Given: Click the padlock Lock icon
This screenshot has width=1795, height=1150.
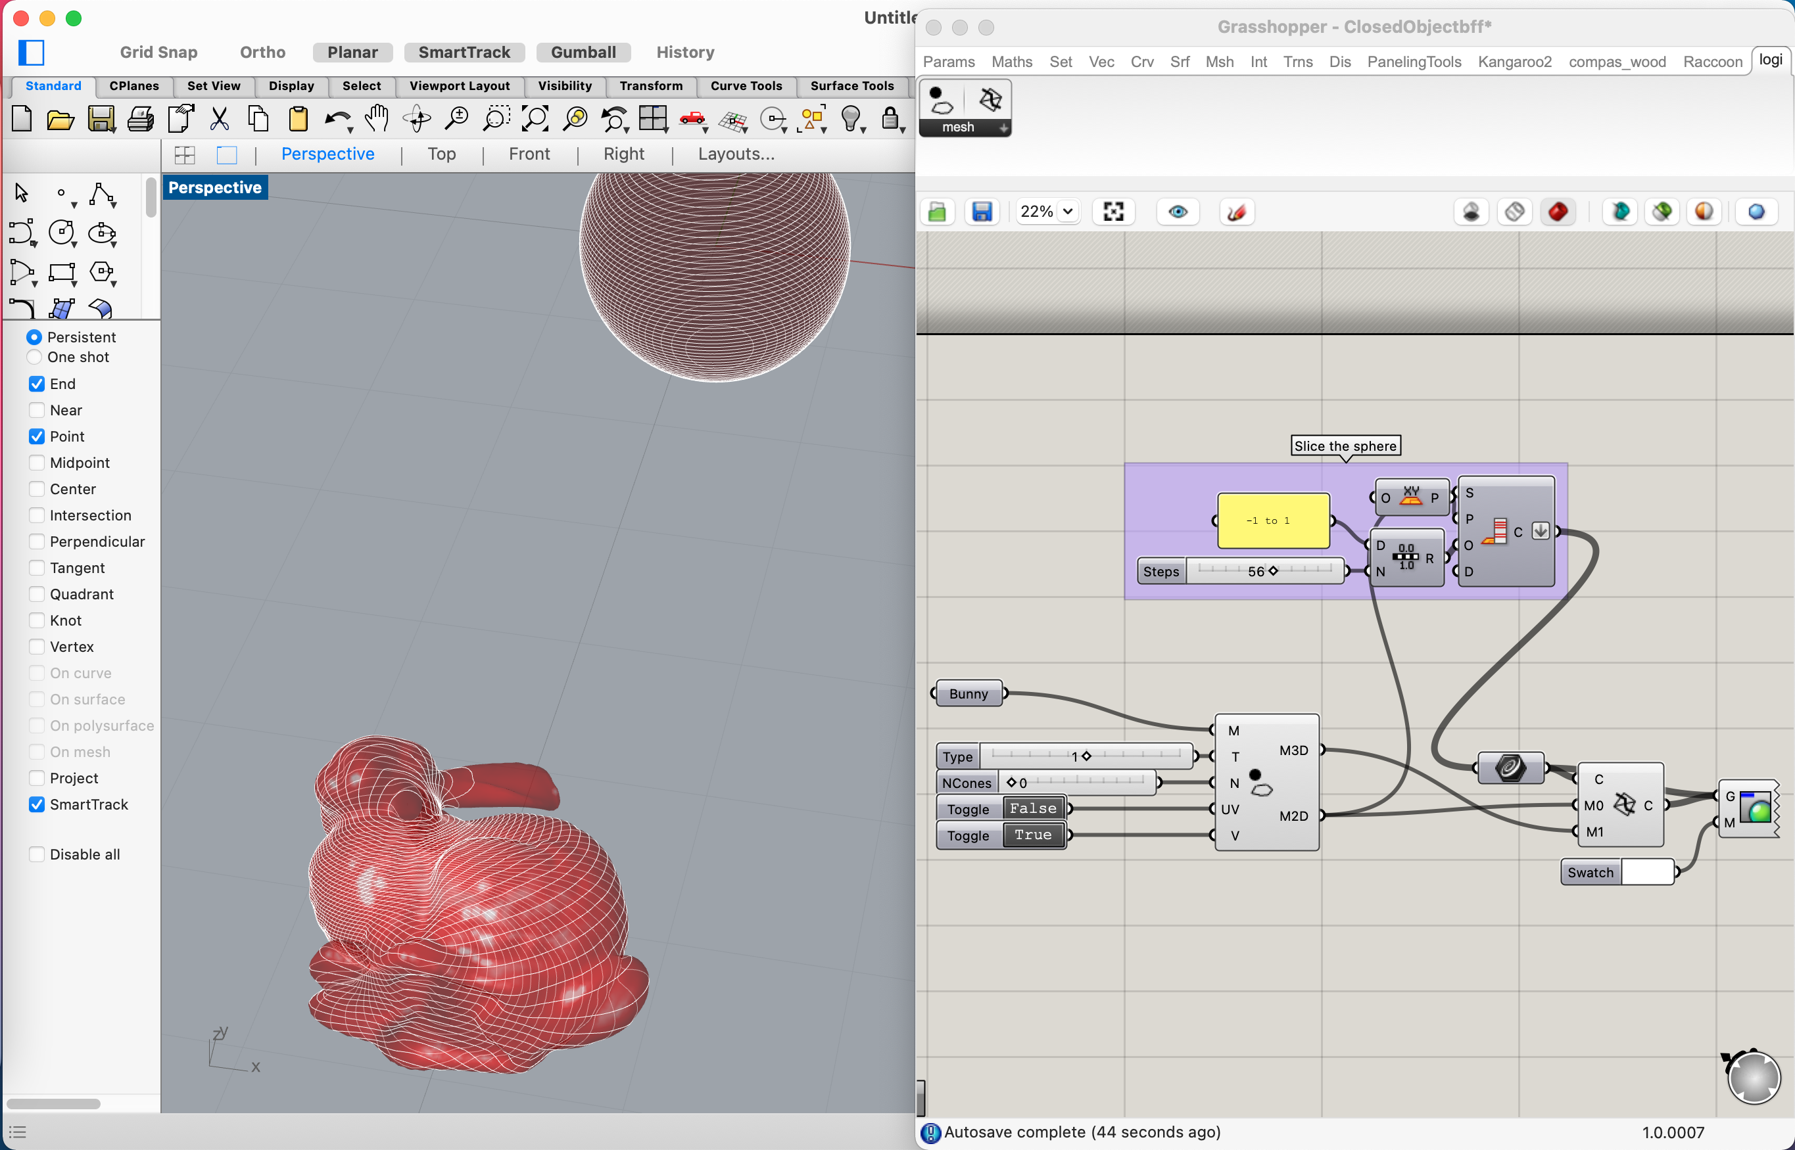Looking at the screenshot, I should tap(890, 118).
